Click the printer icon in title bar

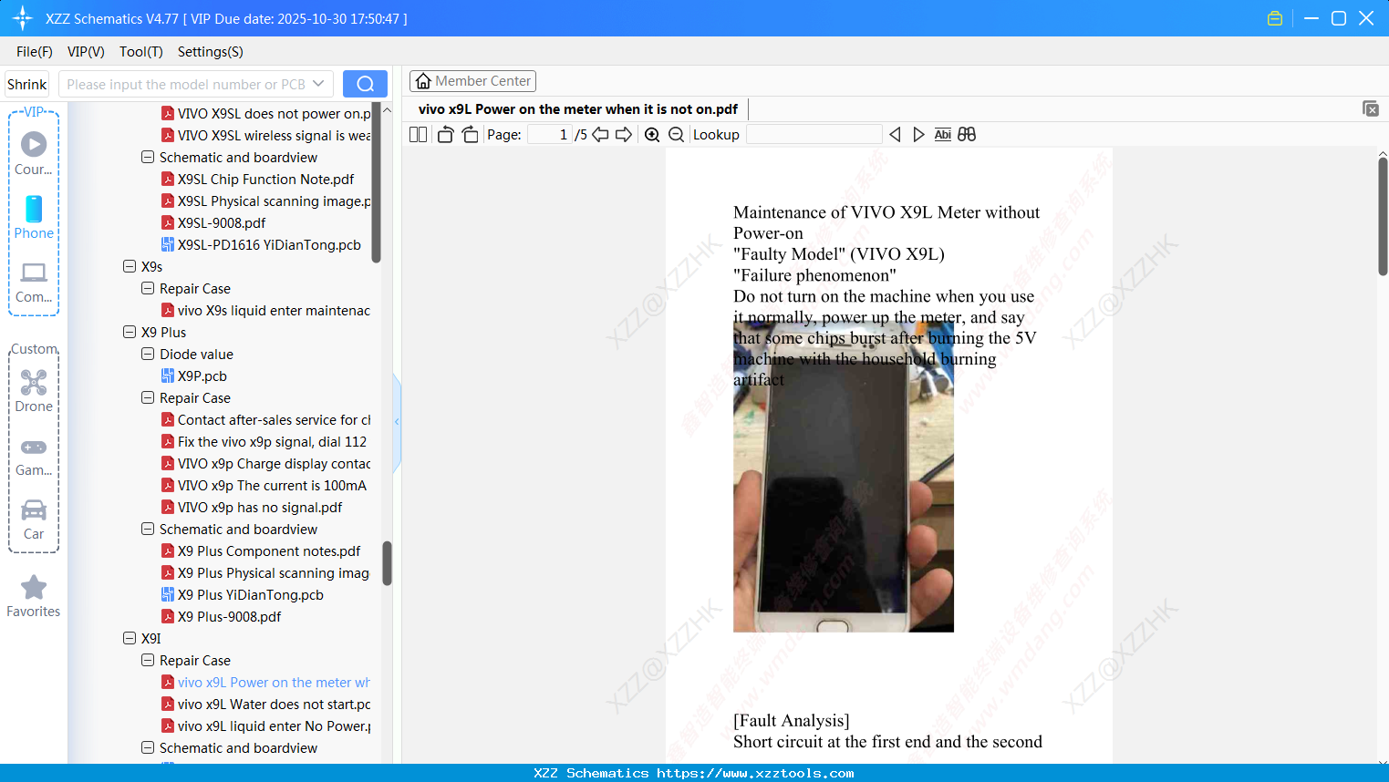coord(1274,17)
